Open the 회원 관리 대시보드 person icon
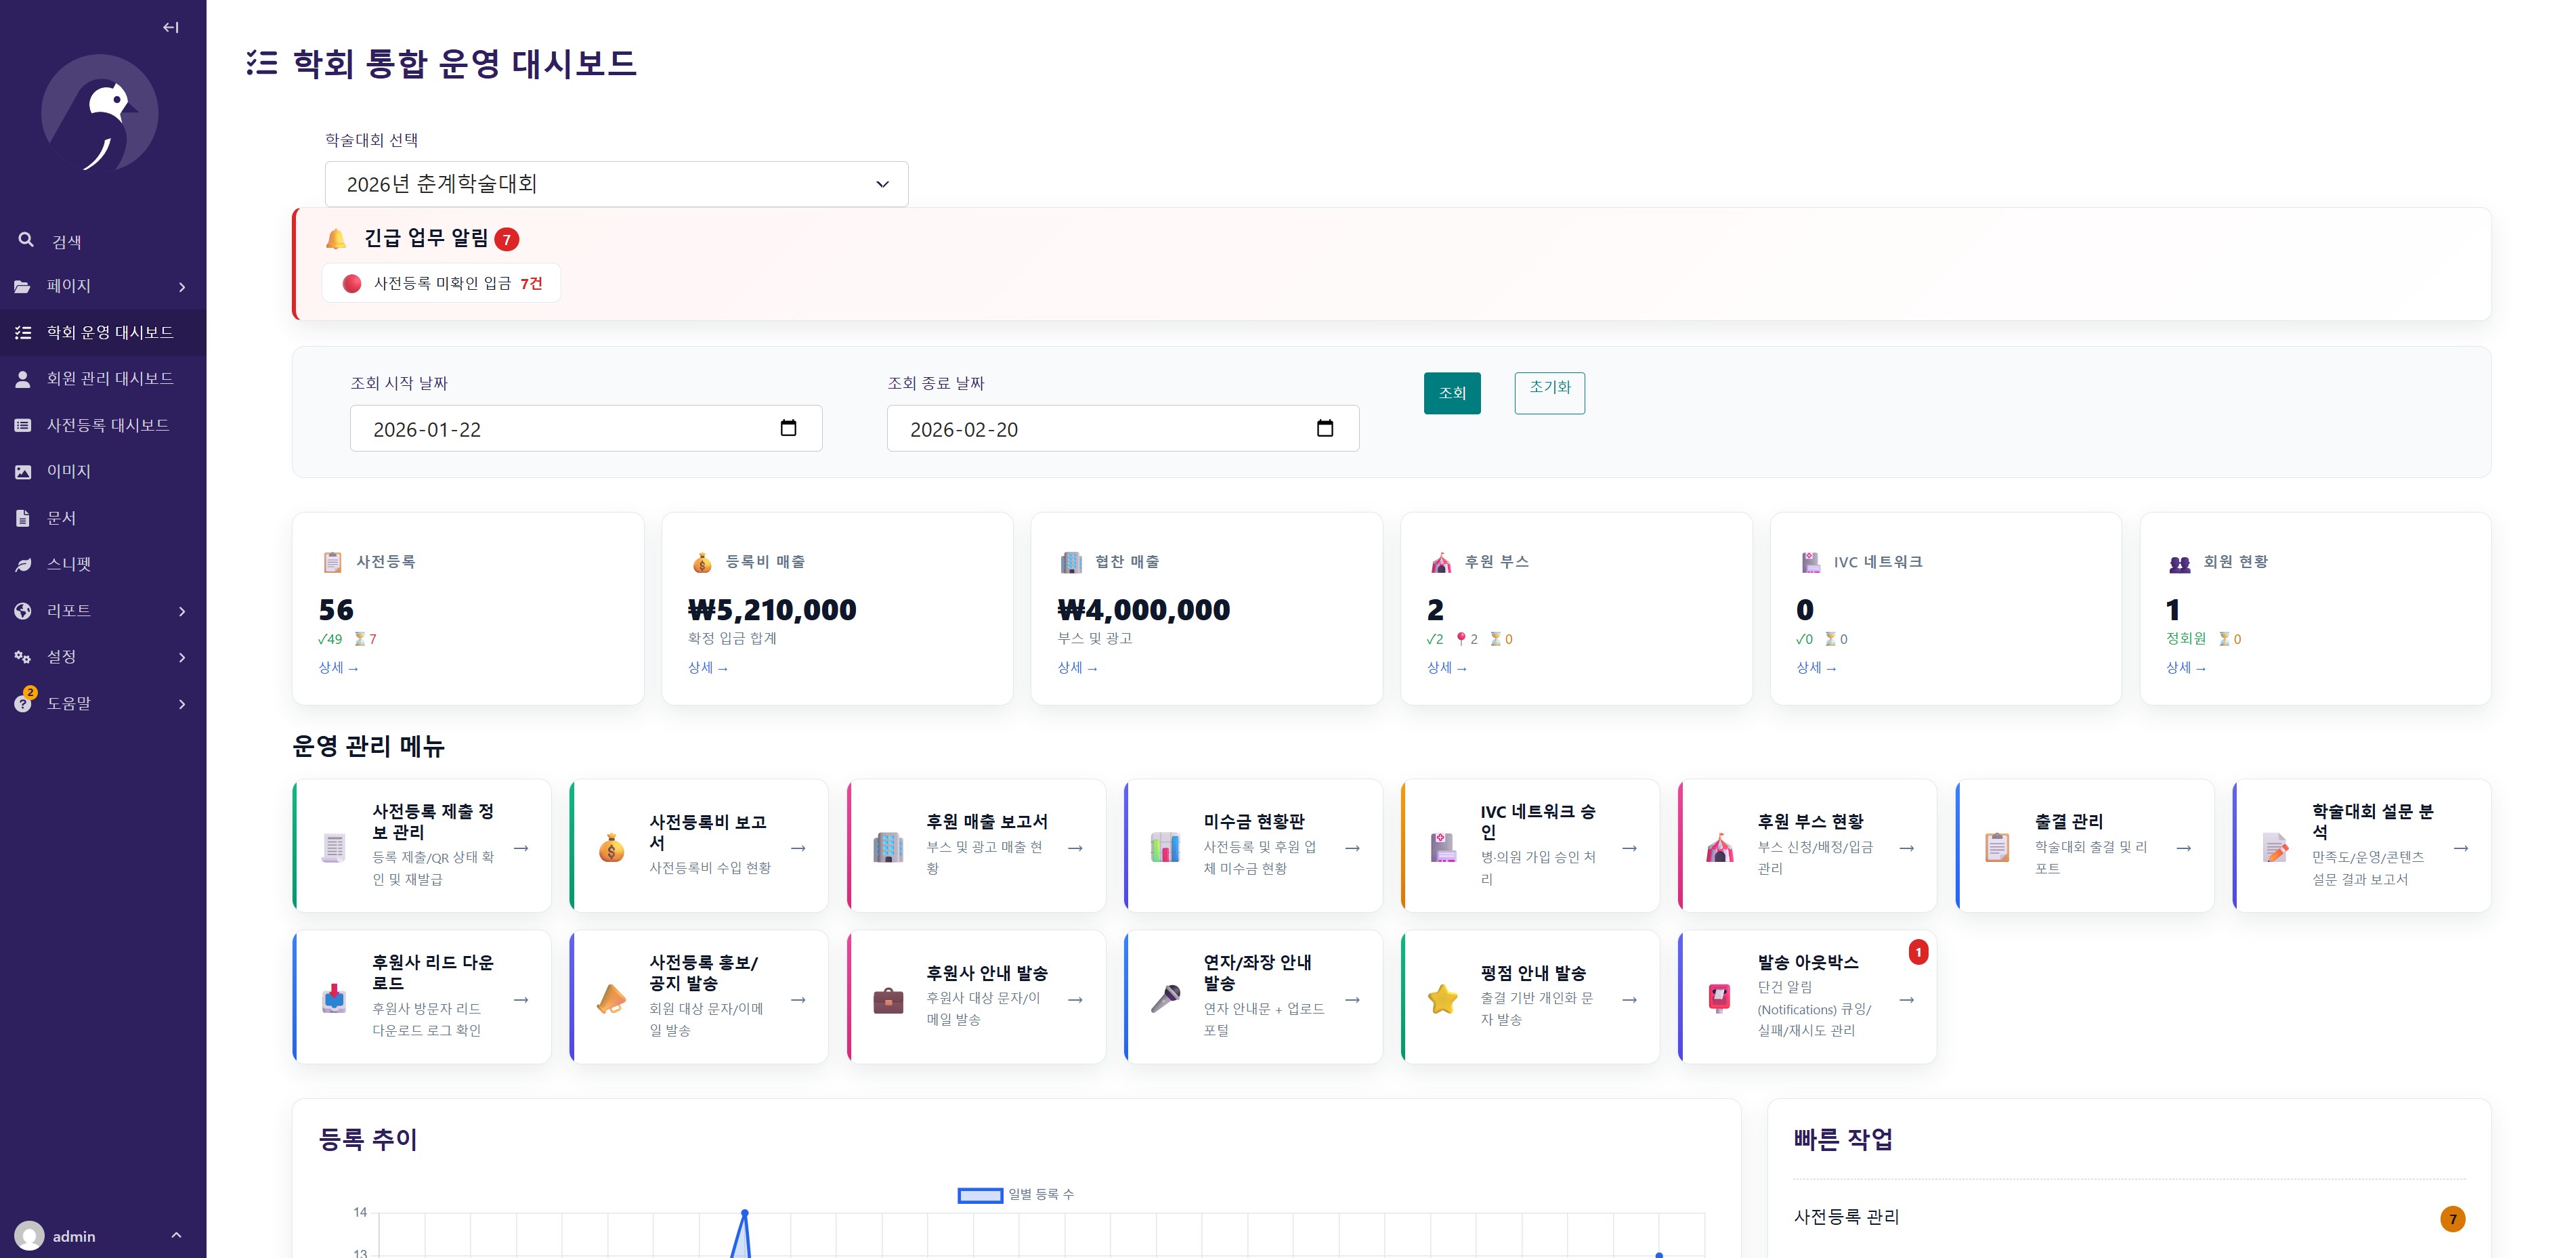 click(23, 378)
